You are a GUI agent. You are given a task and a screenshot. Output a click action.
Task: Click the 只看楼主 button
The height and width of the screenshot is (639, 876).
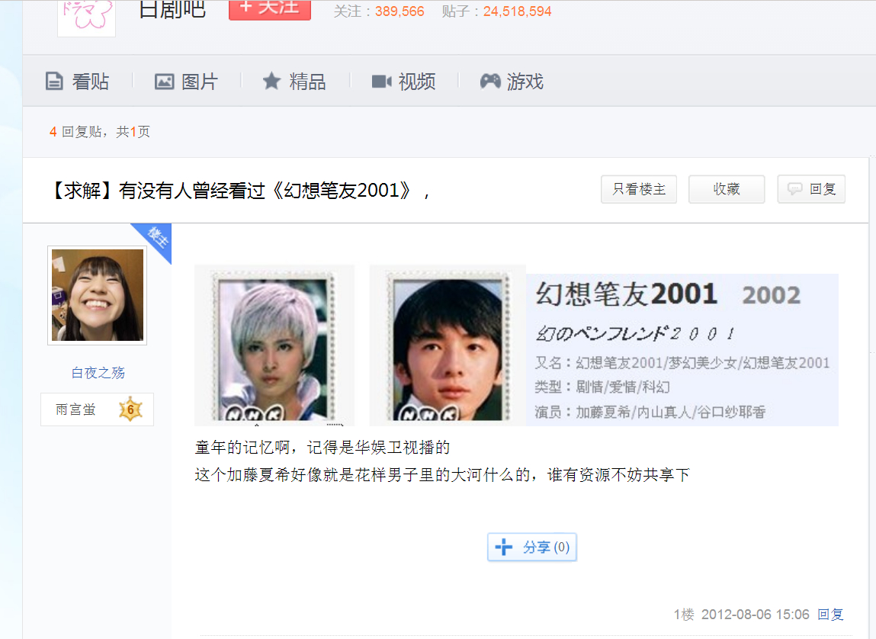[639, 189]
